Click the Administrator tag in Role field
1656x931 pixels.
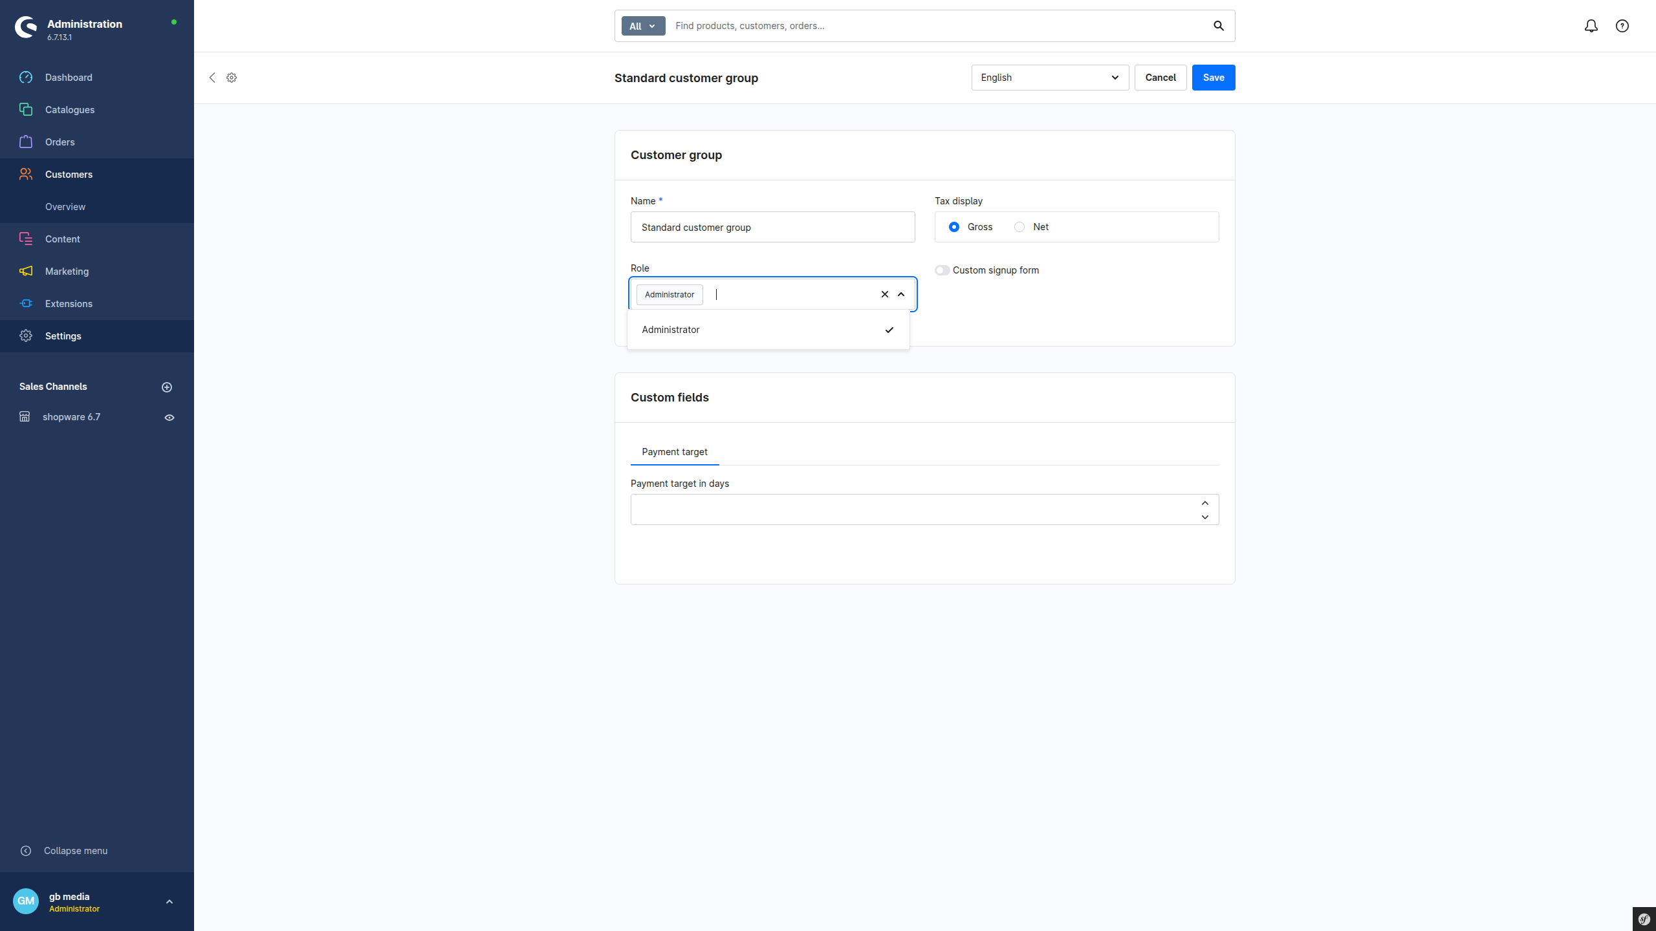click(670, 295)
